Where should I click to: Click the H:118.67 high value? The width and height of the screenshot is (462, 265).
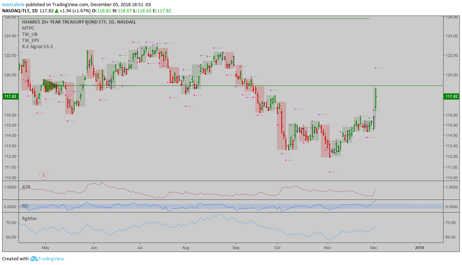(x=122, y=11)
